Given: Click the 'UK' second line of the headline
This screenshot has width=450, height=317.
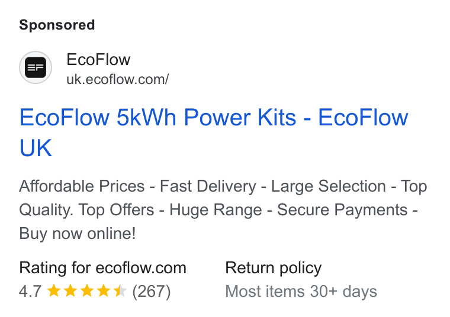Looking at the screenshot, I should tap(36, 148).
